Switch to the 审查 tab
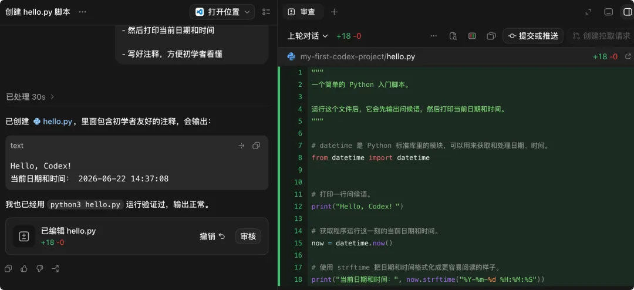The height and width of the screenshot is (290, 634). [303, 12]
